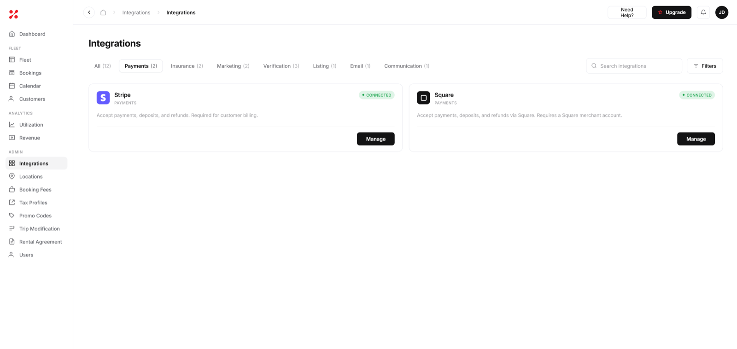The width and height of the screenshot is (737, 349).
Task: Focus the Search integrations field
Action: click(634, 66)
